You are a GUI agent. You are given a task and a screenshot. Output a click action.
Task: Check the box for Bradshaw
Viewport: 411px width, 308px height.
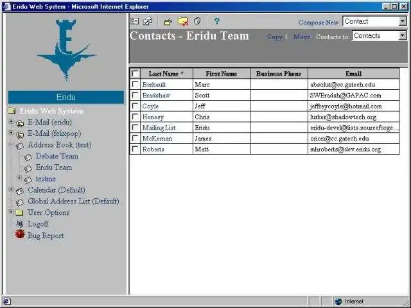click(136, 95)
